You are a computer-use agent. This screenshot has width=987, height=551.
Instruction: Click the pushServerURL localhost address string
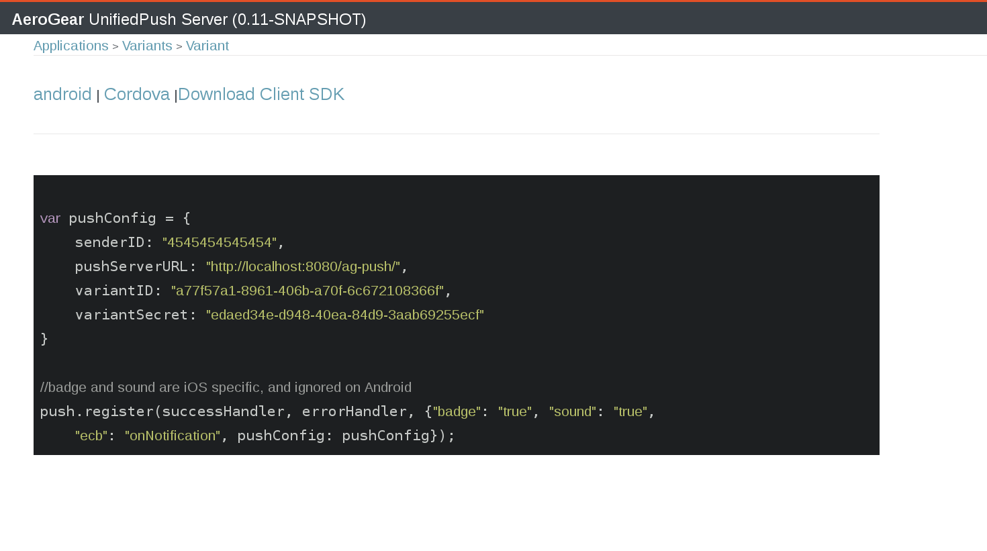pos(303,266)
